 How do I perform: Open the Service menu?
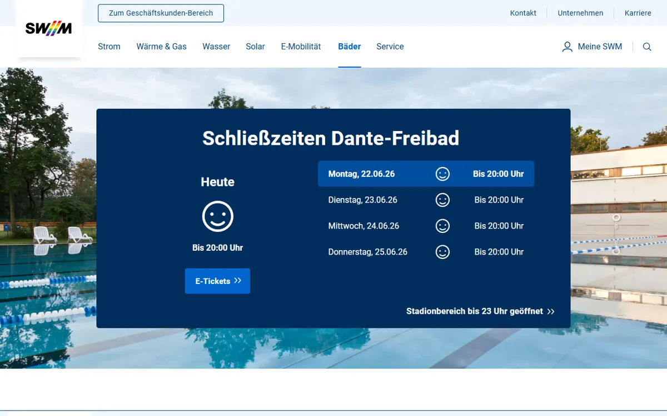pyautogui.click(x=390, y=47)
